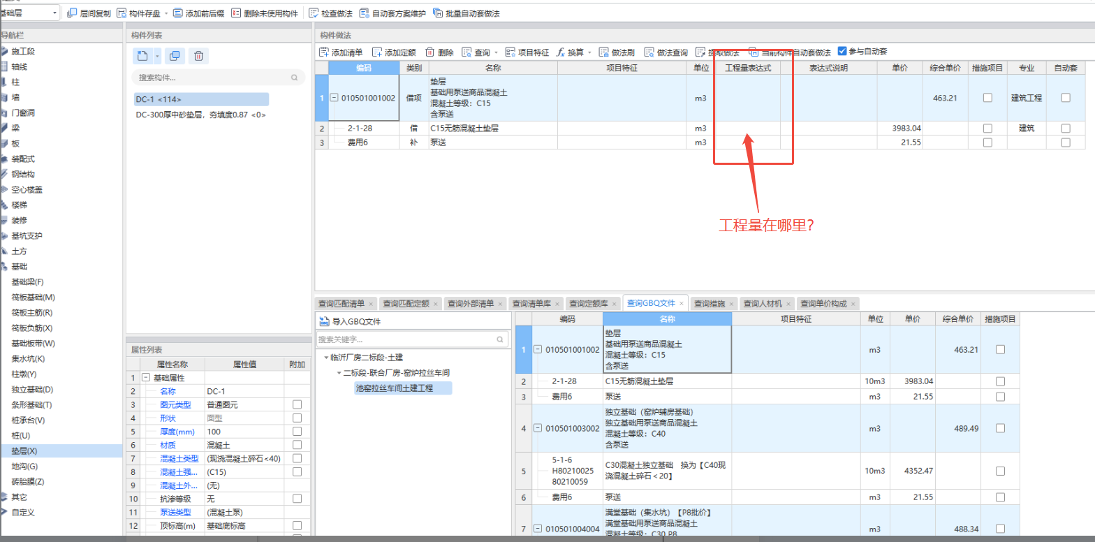
Task: Select component DC-1 <114> in list
Action: [x=201, y=99]
